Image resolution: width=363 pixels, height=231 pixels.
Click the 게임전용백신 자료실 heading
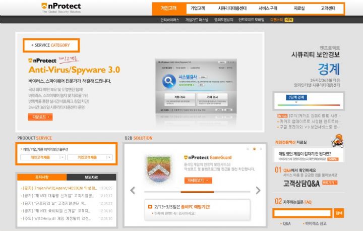coord(291,142)
